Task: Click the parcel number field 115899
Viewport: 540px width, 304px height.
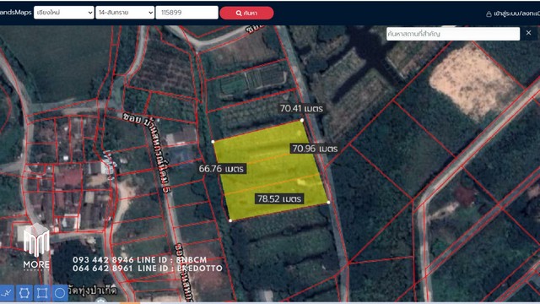Action: point(186,13)
